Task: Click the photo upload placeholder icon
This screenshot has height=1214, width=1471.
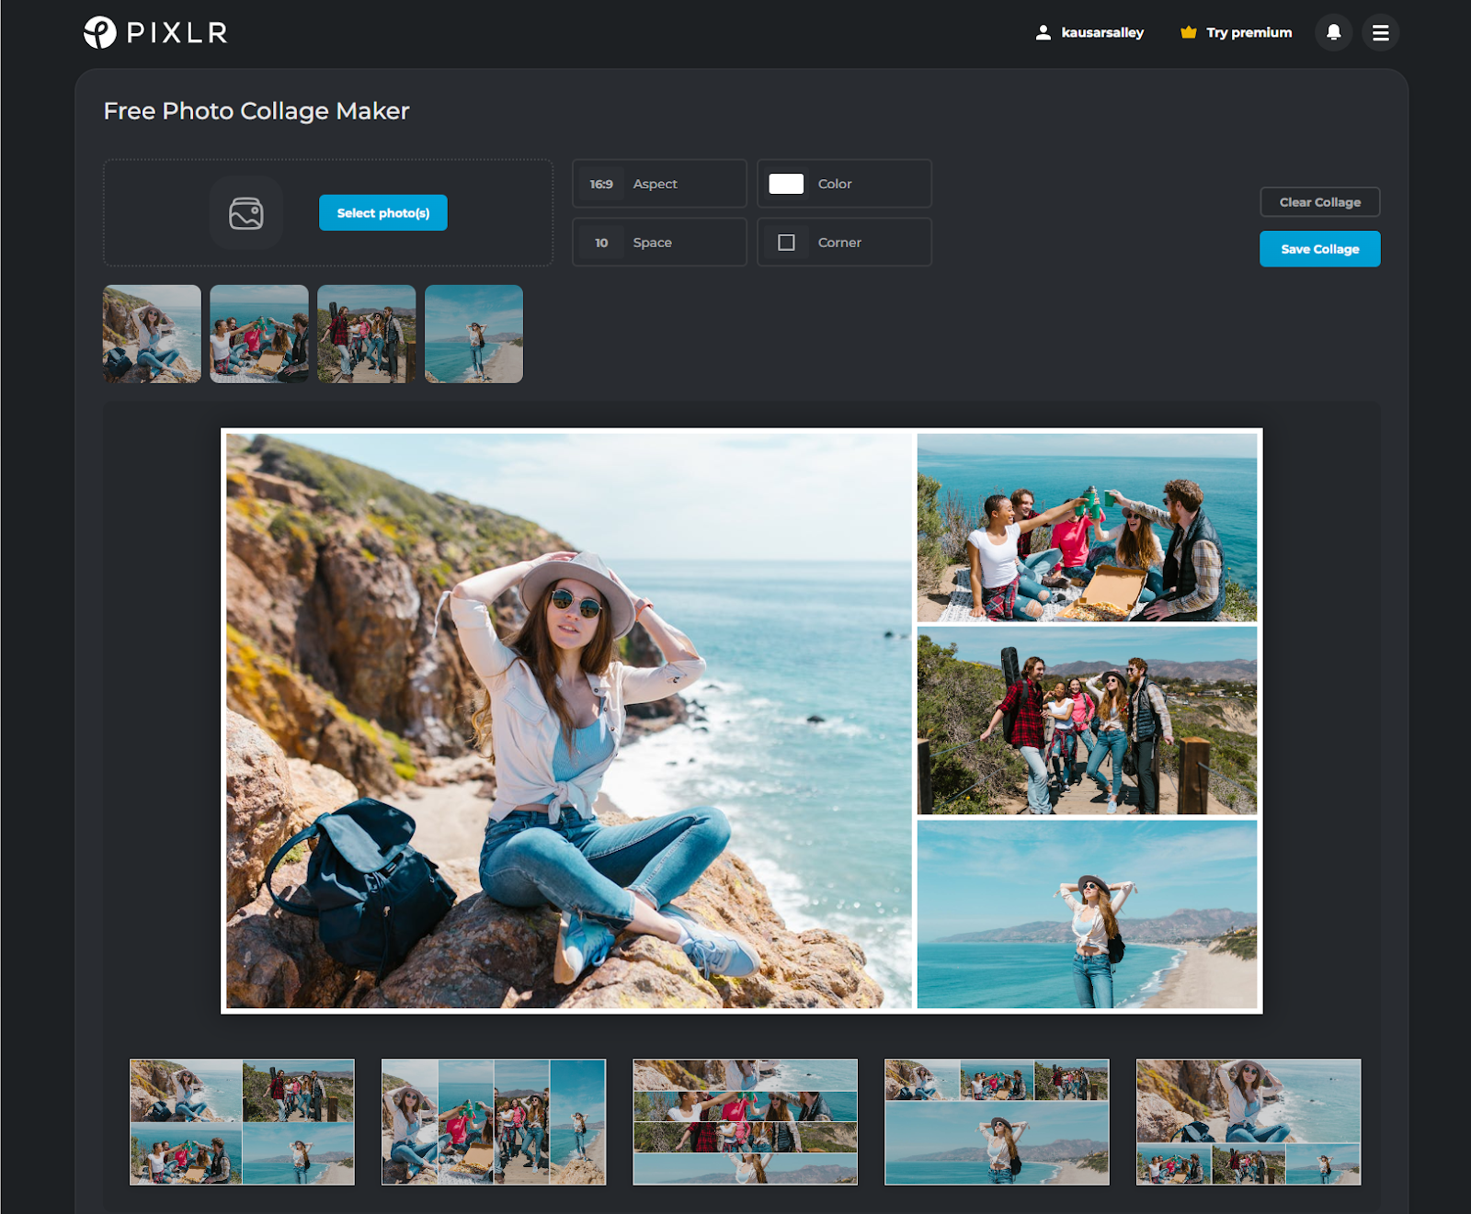Action: coord(245,213)
